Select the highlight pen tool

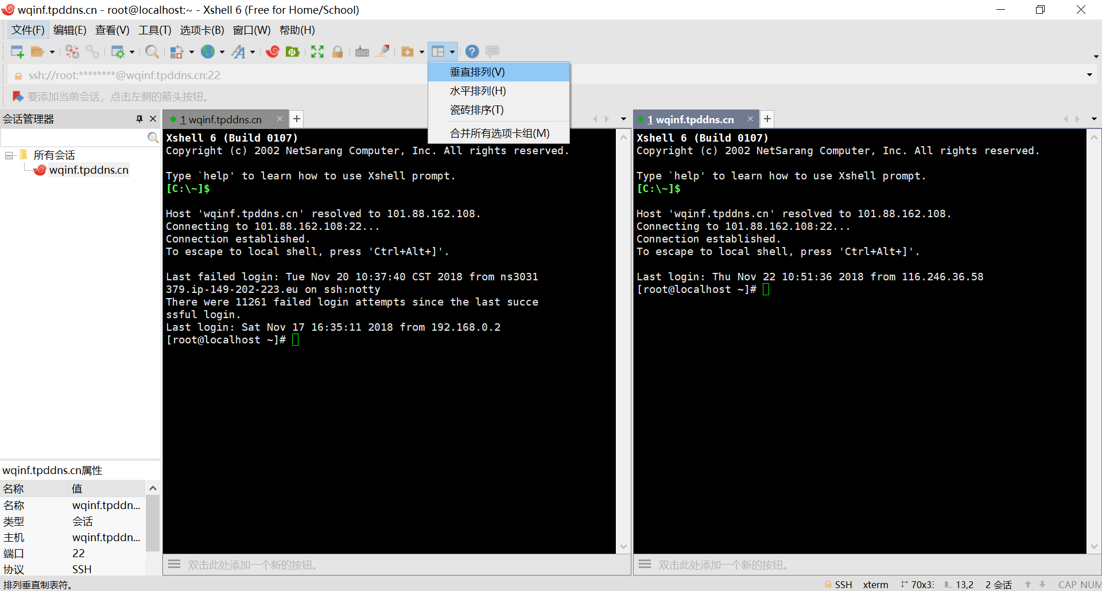pyautogui.click(x=383, y=52)
